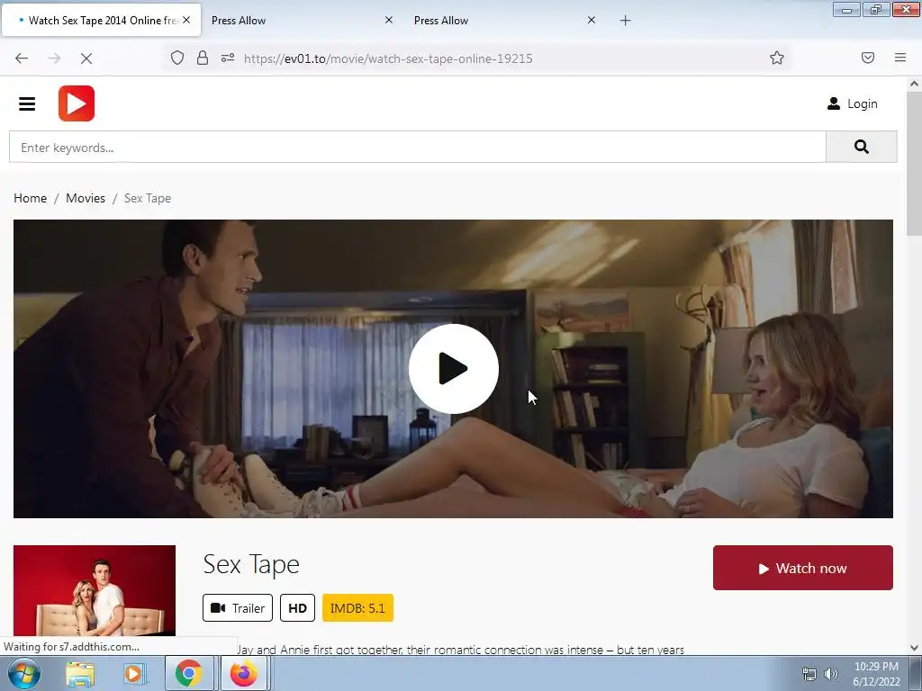This screenshot has height=691, width=922.
Task: Open Login from the user icon
Action: click(x=852, y=104)
